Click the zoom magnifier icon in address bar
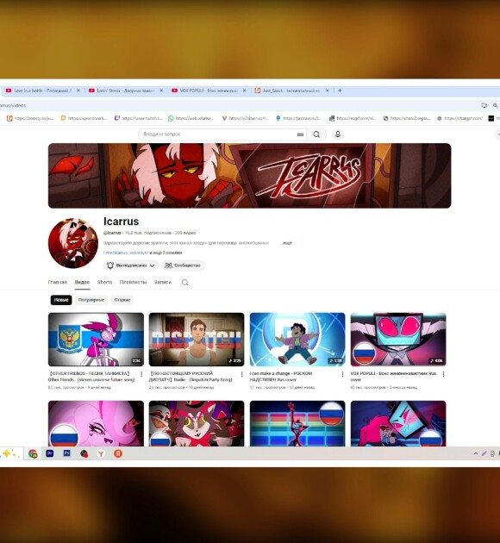The width and height of the screenshot is (500, 543). click(496, 105)
